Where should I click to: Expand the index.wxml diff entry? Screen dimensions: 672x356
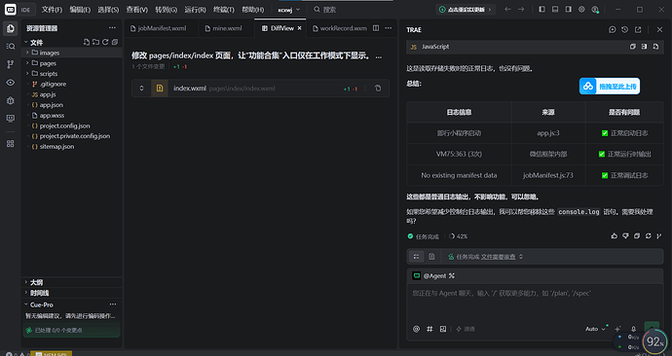tap(141, 89)
